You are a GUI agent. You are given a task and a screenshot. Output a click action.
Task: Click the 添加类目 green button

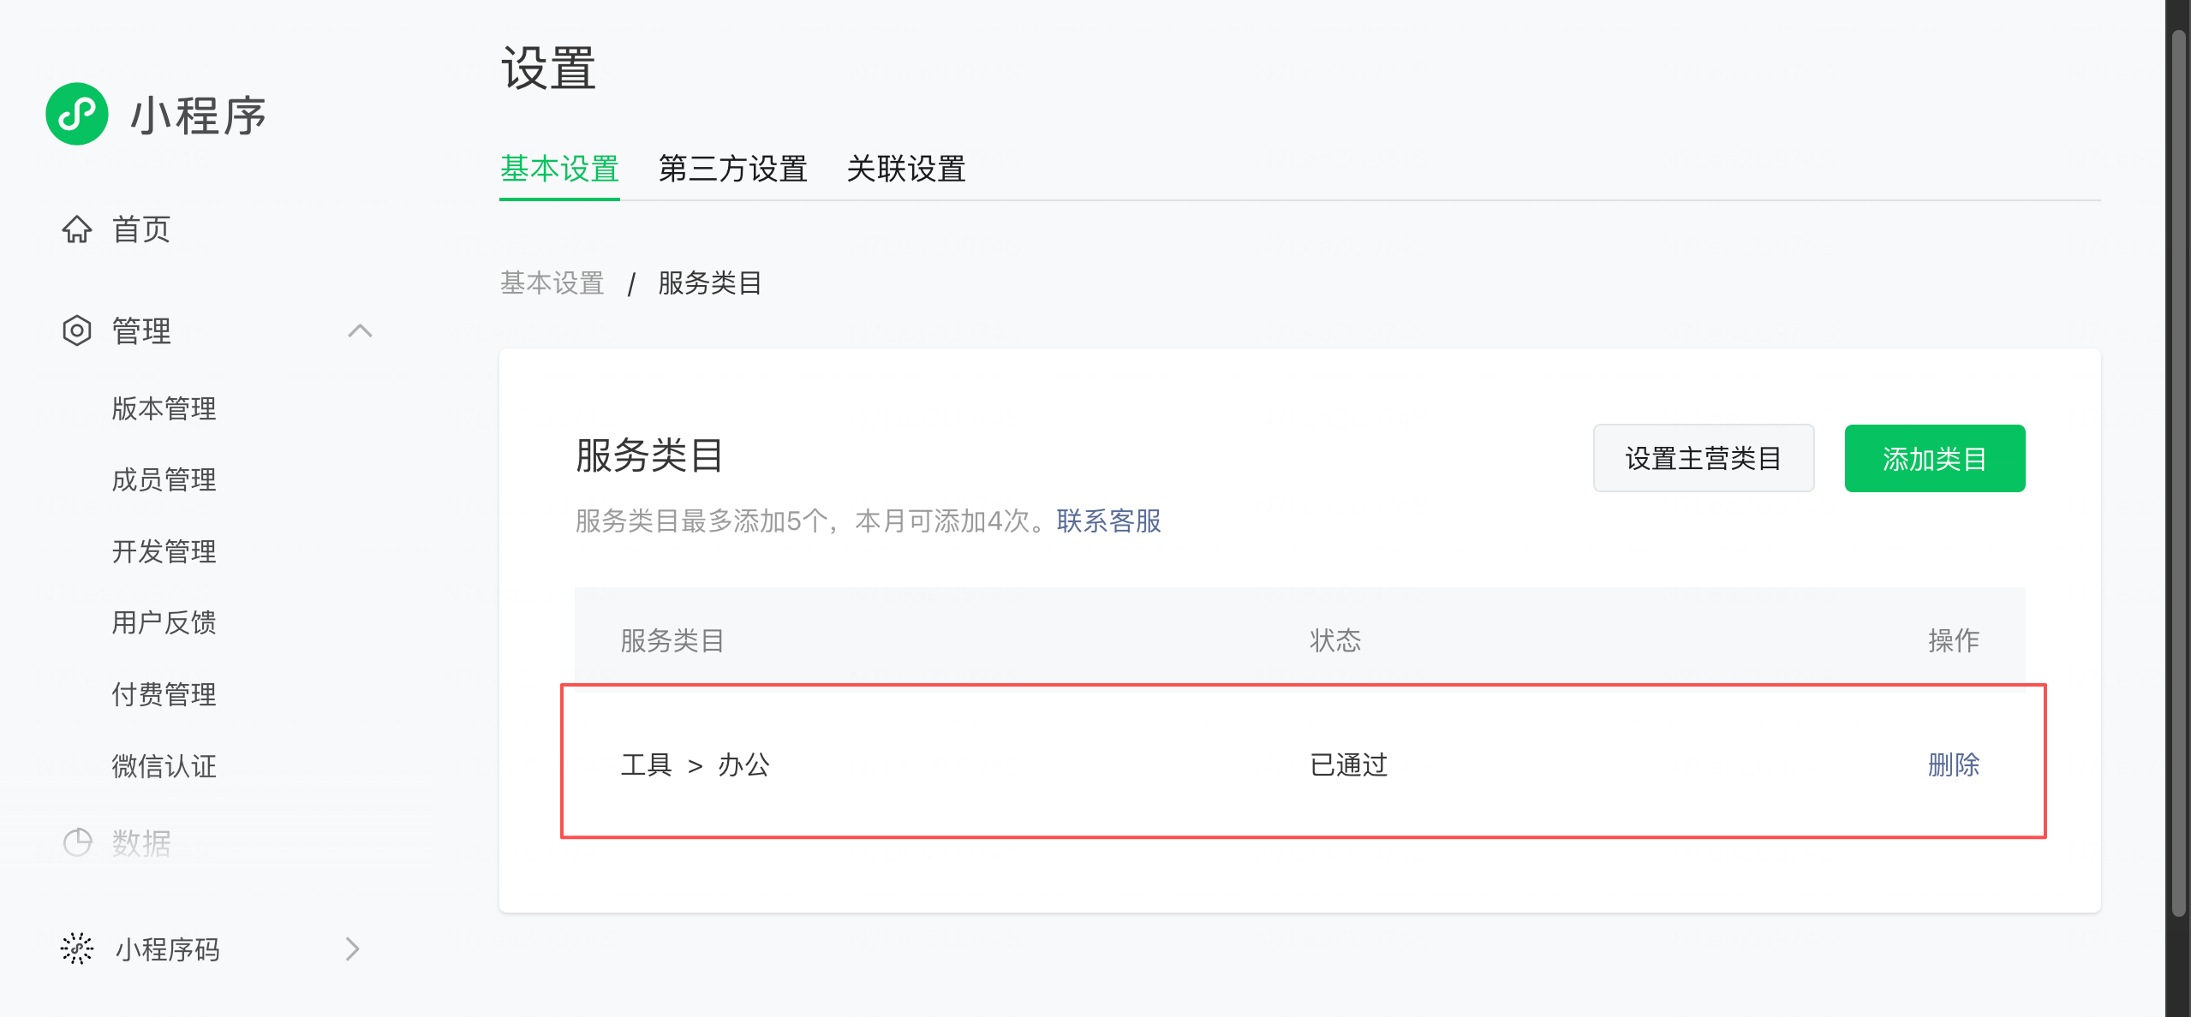click(x=1934, y=459)
